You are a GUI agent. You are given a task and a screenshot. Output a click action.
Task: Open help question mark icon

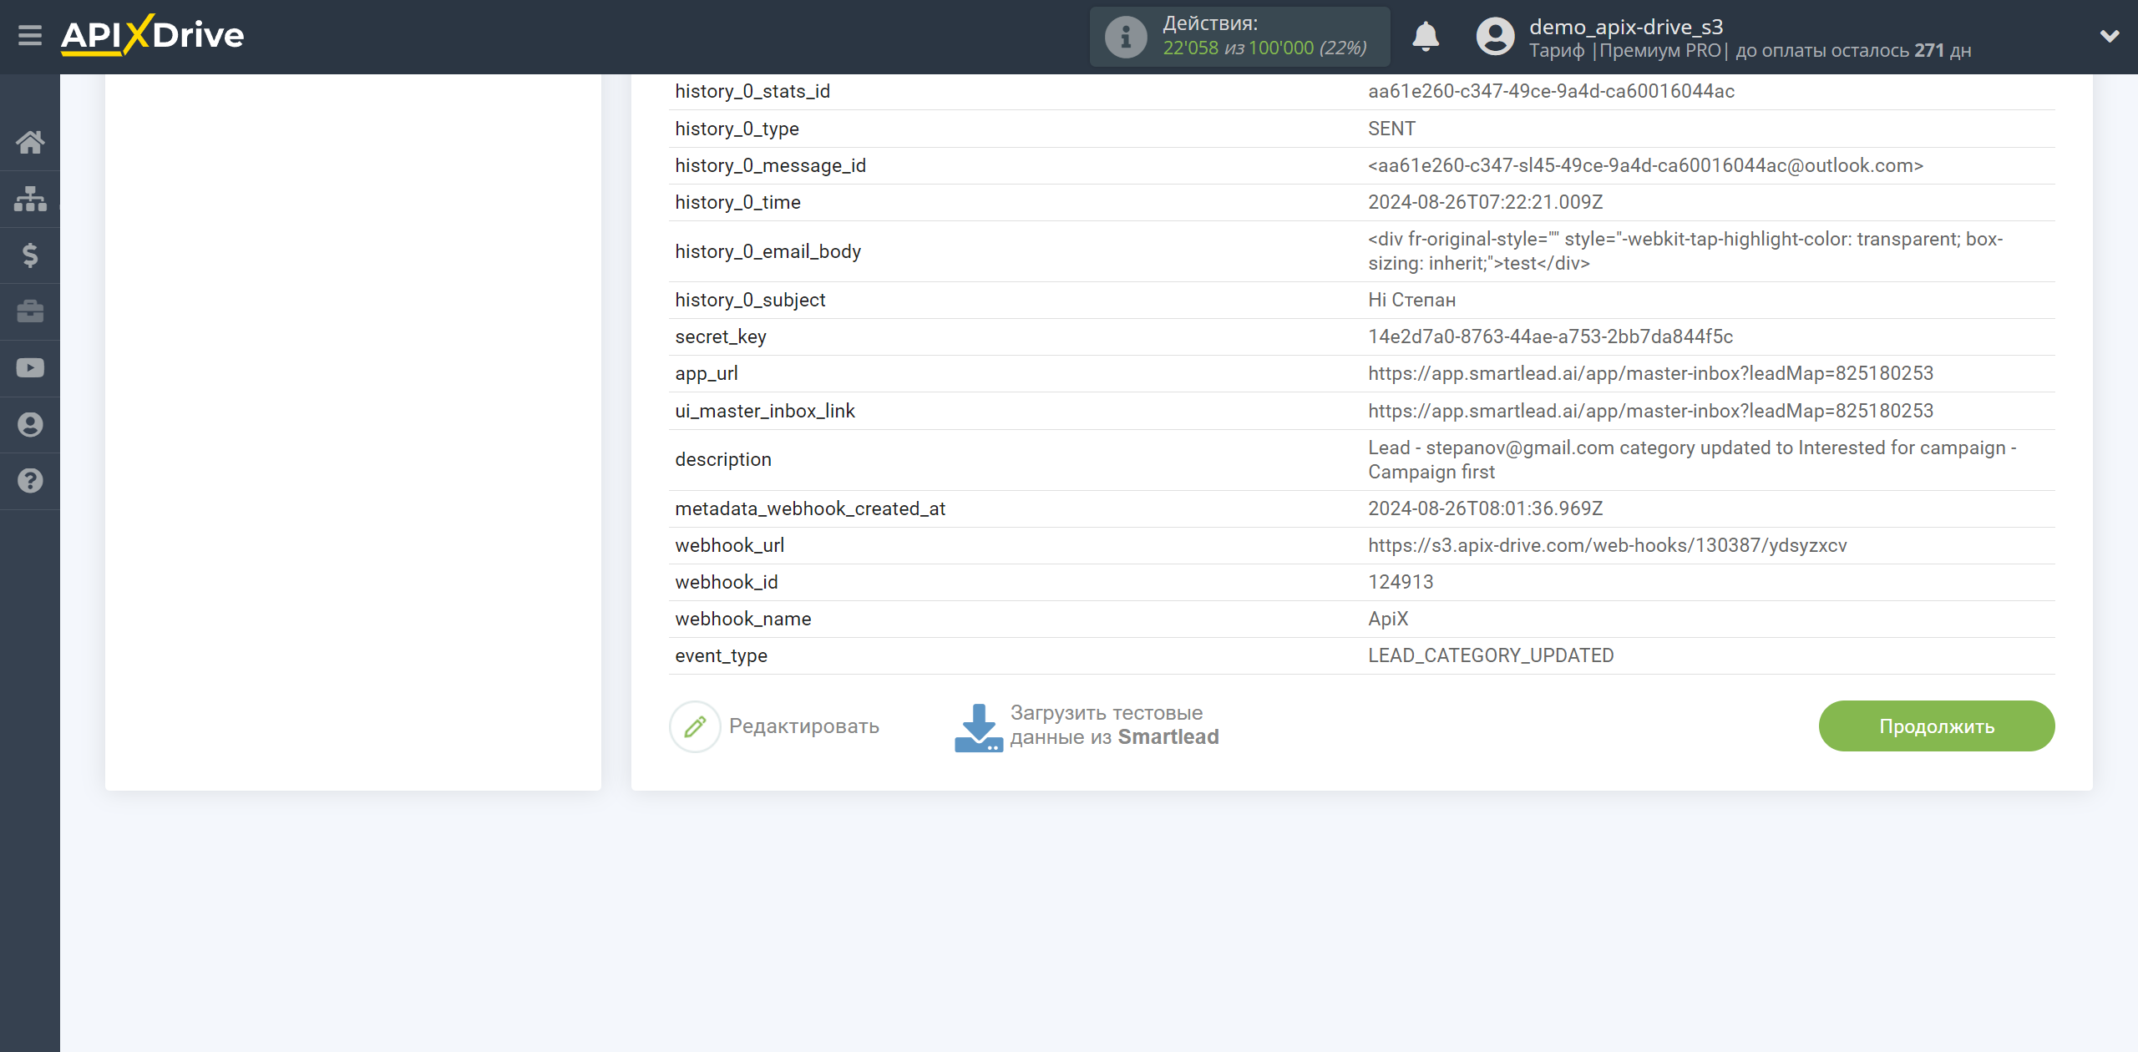(30, 481)
